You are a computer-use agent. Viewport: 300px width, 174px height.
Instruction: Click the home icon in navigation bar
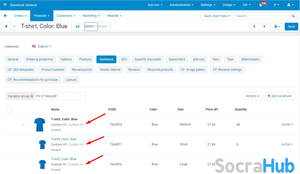5,16
